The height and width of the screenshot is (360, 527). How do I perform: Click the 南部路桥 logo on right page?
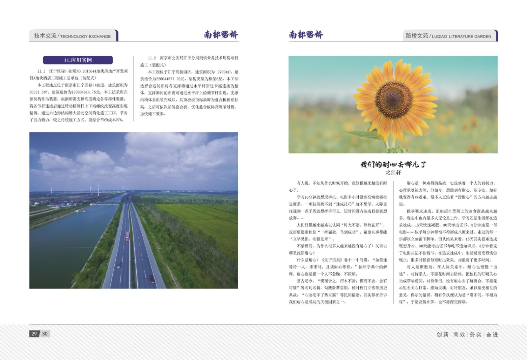pyautogui.click(x=306, y=35)
